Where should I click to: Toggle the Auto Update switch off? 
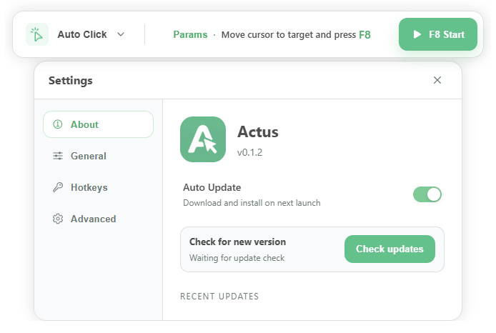coord(427,194)
